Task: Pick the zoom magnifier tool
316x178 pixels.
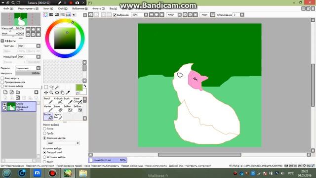Action: [51, 92]
